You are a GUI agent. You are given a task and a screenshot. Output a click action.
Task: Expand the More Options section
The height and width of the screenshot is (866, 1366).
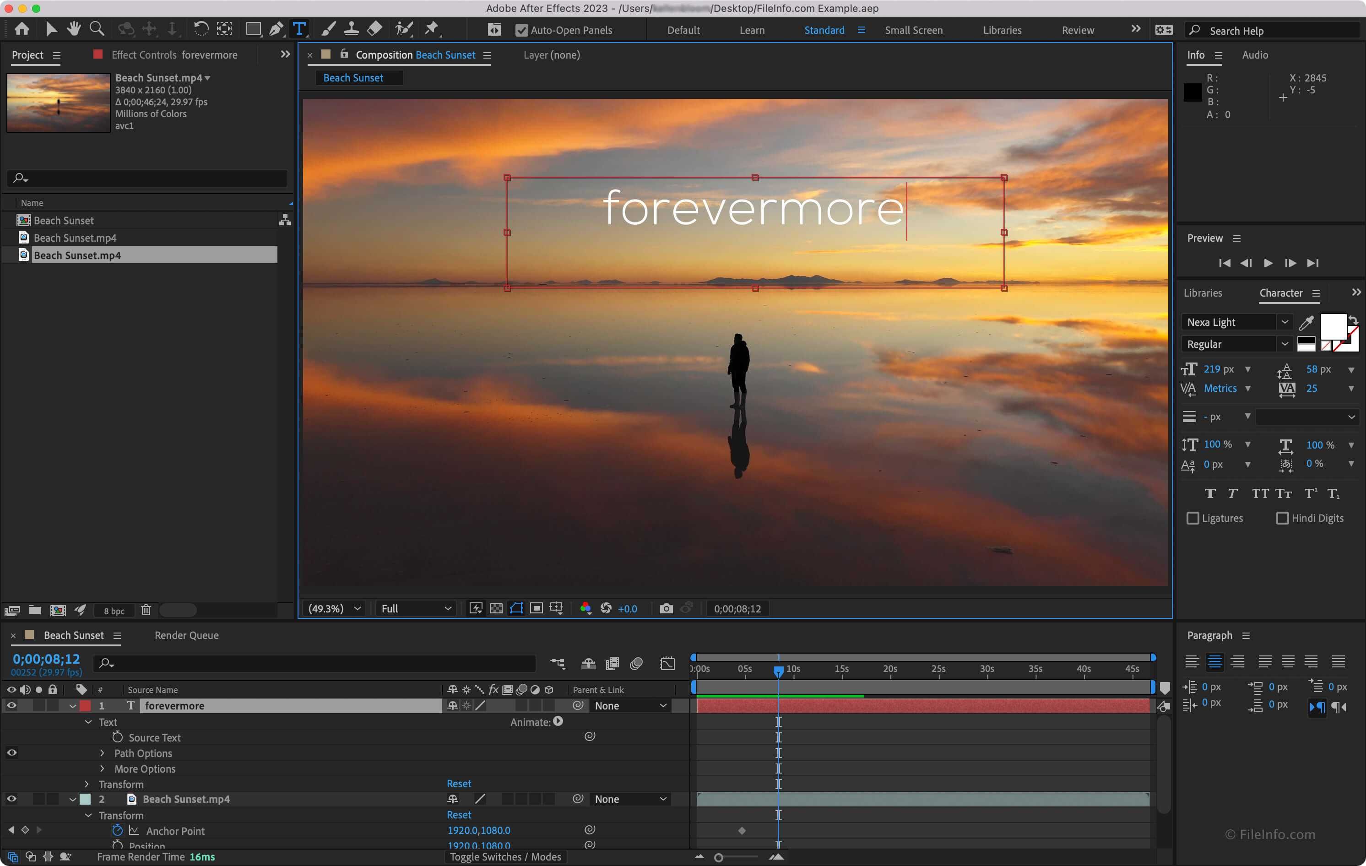click(103, 768)
